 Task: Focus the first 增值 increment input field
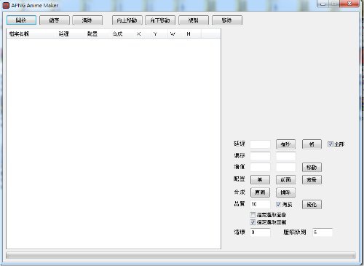[260, 167]
